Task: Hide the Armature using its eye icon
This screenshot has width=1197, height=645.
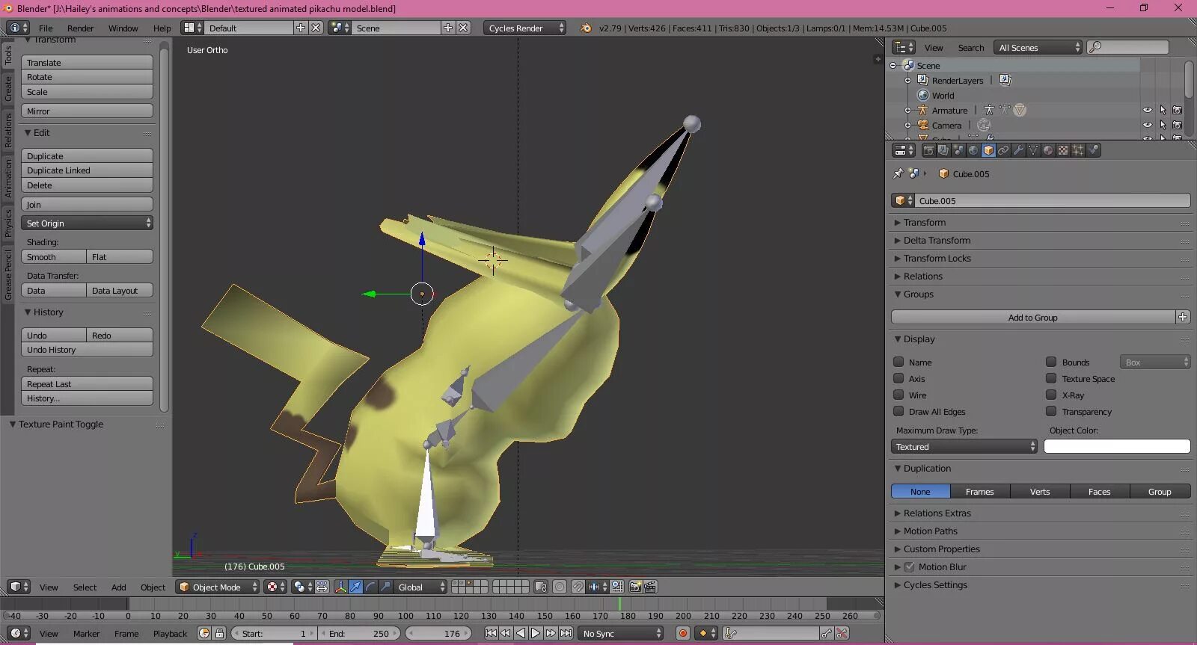Action: tap(1147, 110)
